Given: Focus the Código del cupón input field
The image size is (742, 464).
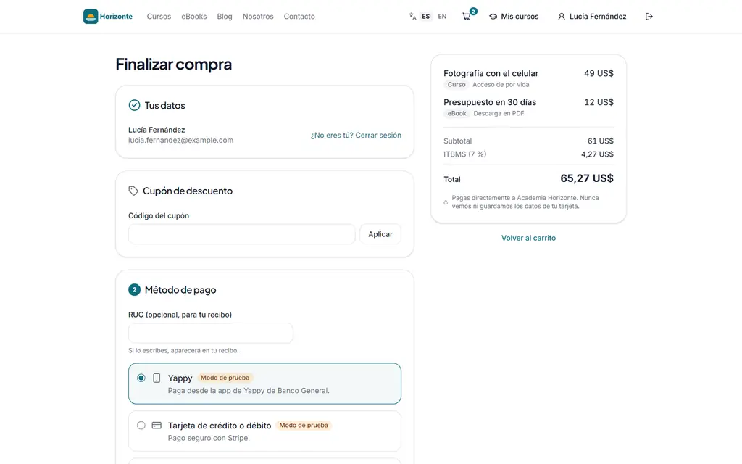Looking at the screenshot, I should pos(242,234).
